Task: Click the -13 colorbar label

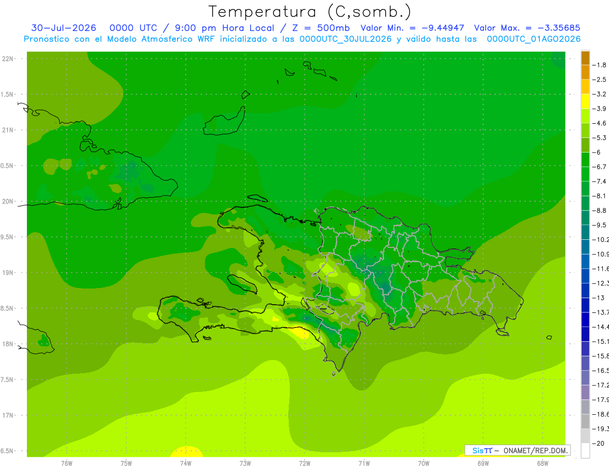Action: [x=598, y=298]
